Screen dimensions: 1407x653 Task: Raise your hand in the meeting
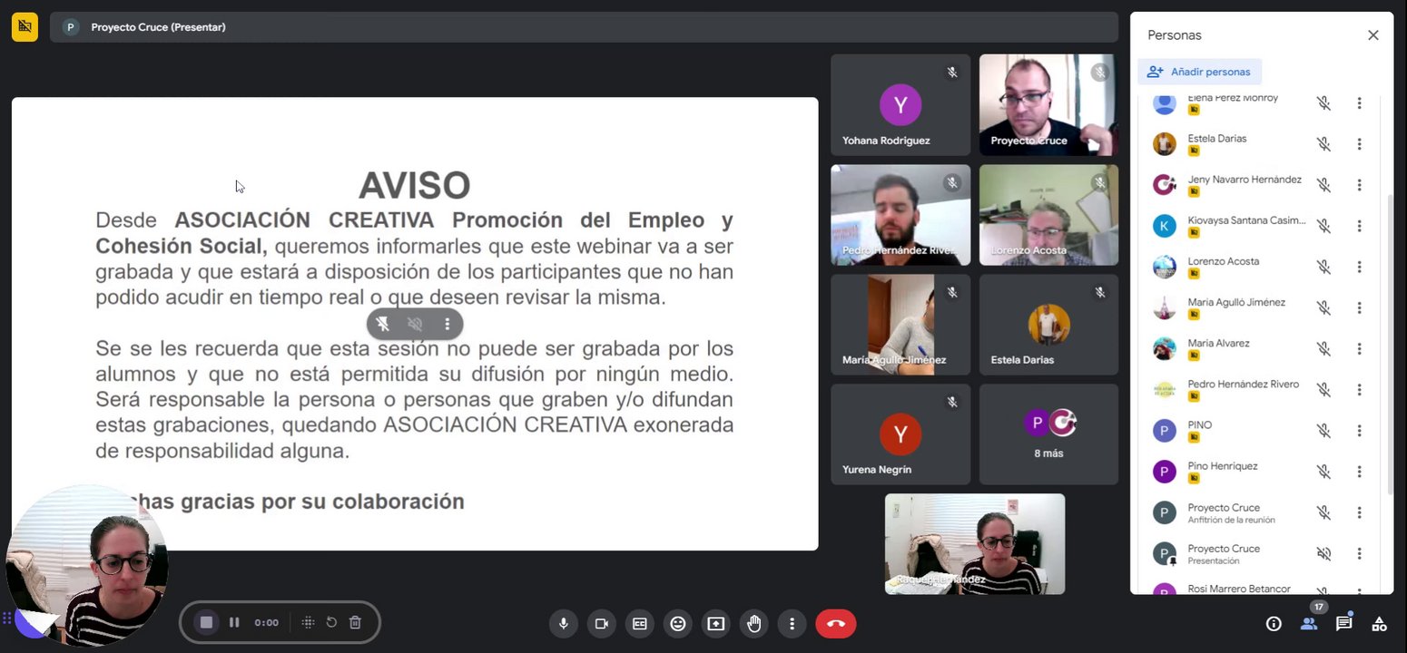(753, 623)
